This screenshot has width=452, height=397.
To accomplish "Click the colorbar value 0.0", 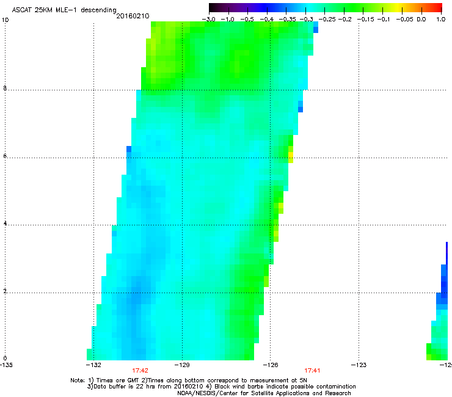I will pyautogui.click(x=421, y=20).
